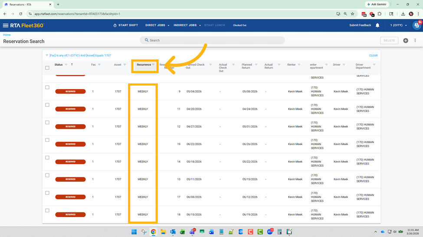Image resolution: width=423 pixels, height=237 pixels.
Task: Click the CLEAR filter link
Action: [x=373, y=55]
